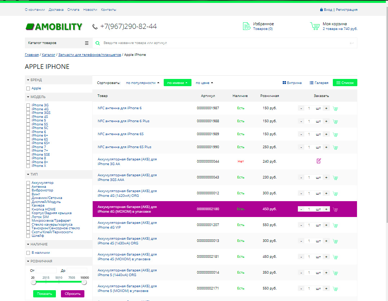Add iPhone 4G VIP battery to cart

[335, 225]
